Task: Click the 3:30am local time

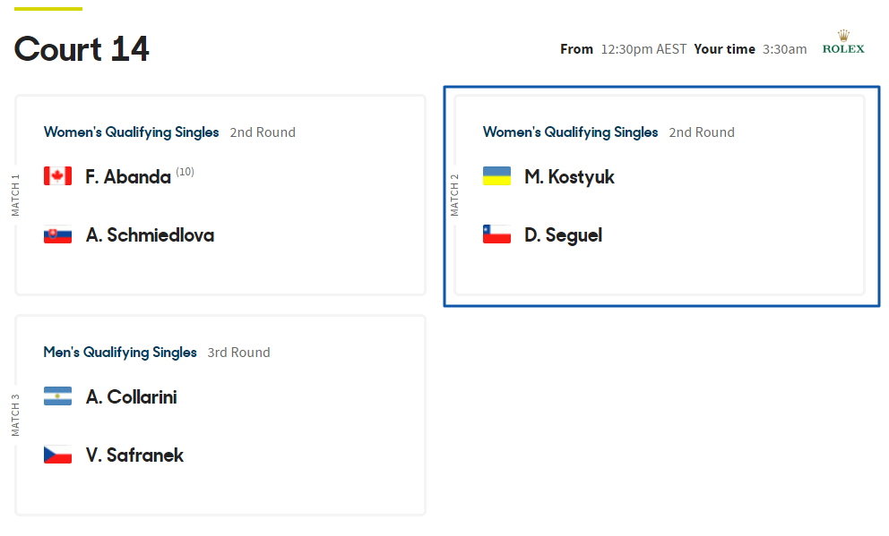Action: [x=784, y=49]
